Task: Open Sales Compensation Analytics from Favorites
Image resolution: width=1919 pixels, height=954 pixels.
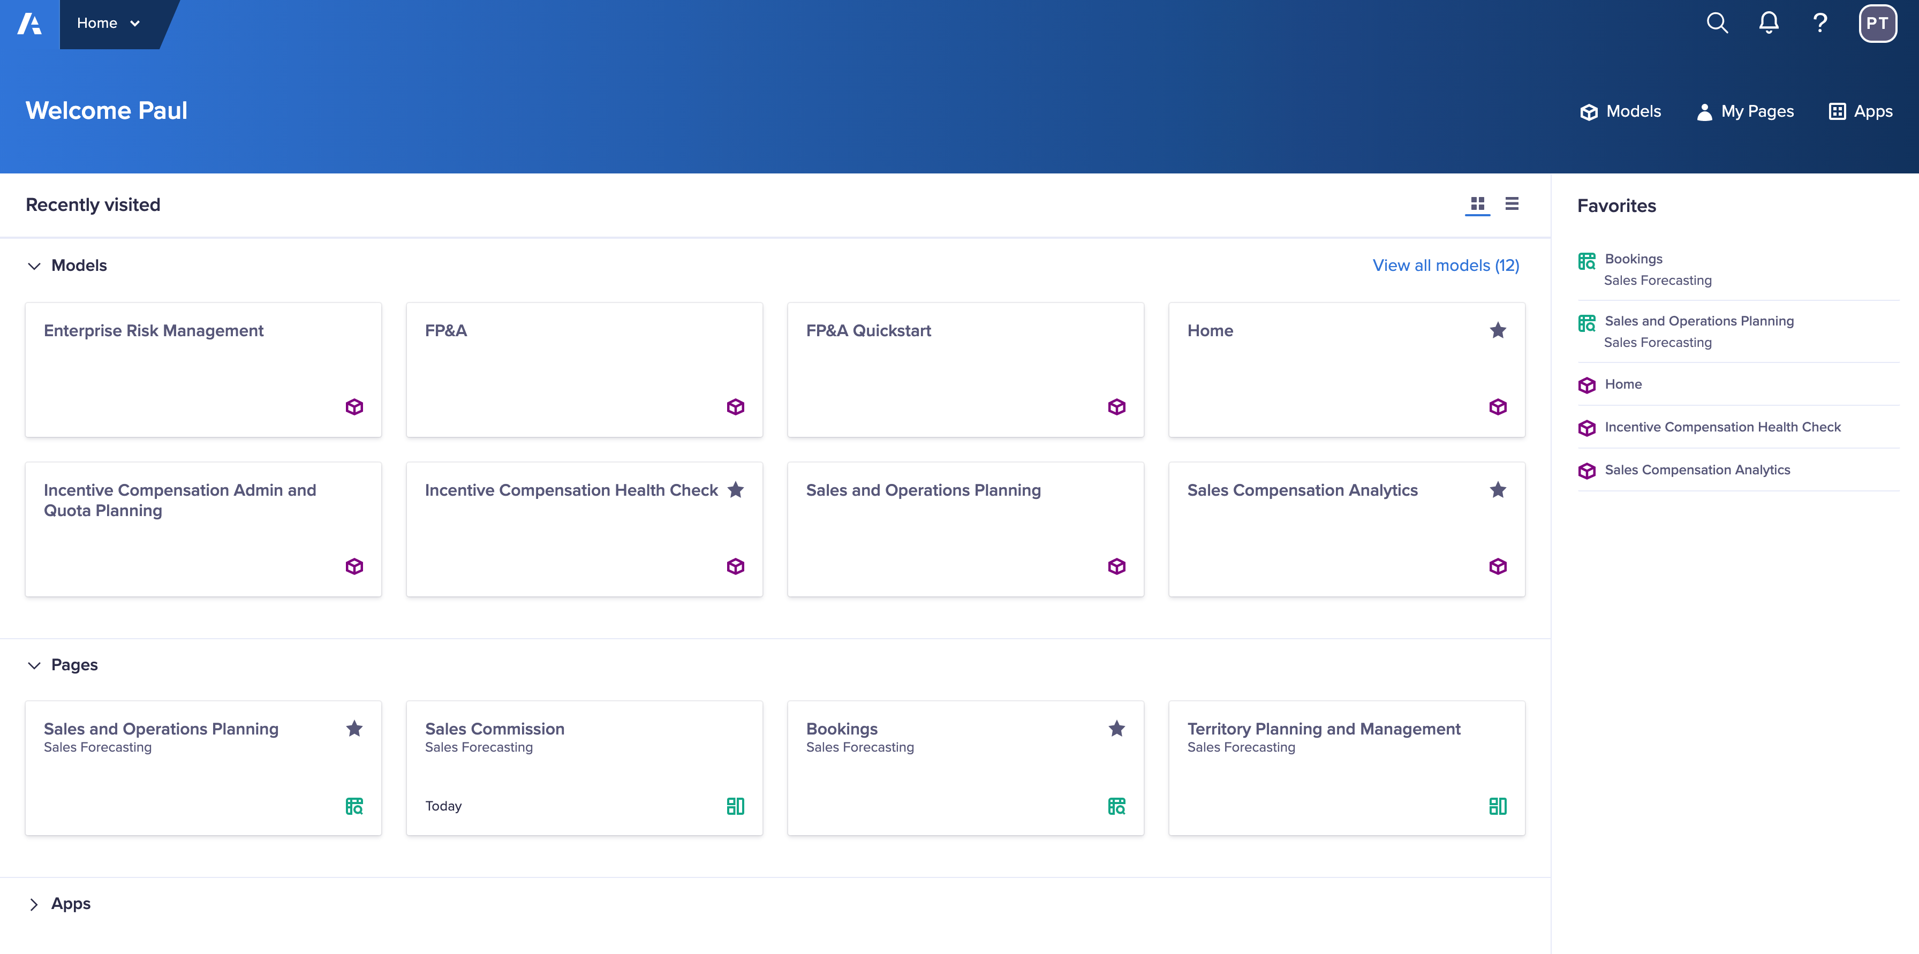Action: click(1697, 470)
